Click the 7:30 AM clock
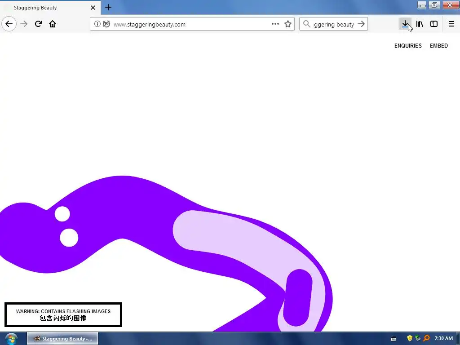The image size is (460, 345). 443,339
